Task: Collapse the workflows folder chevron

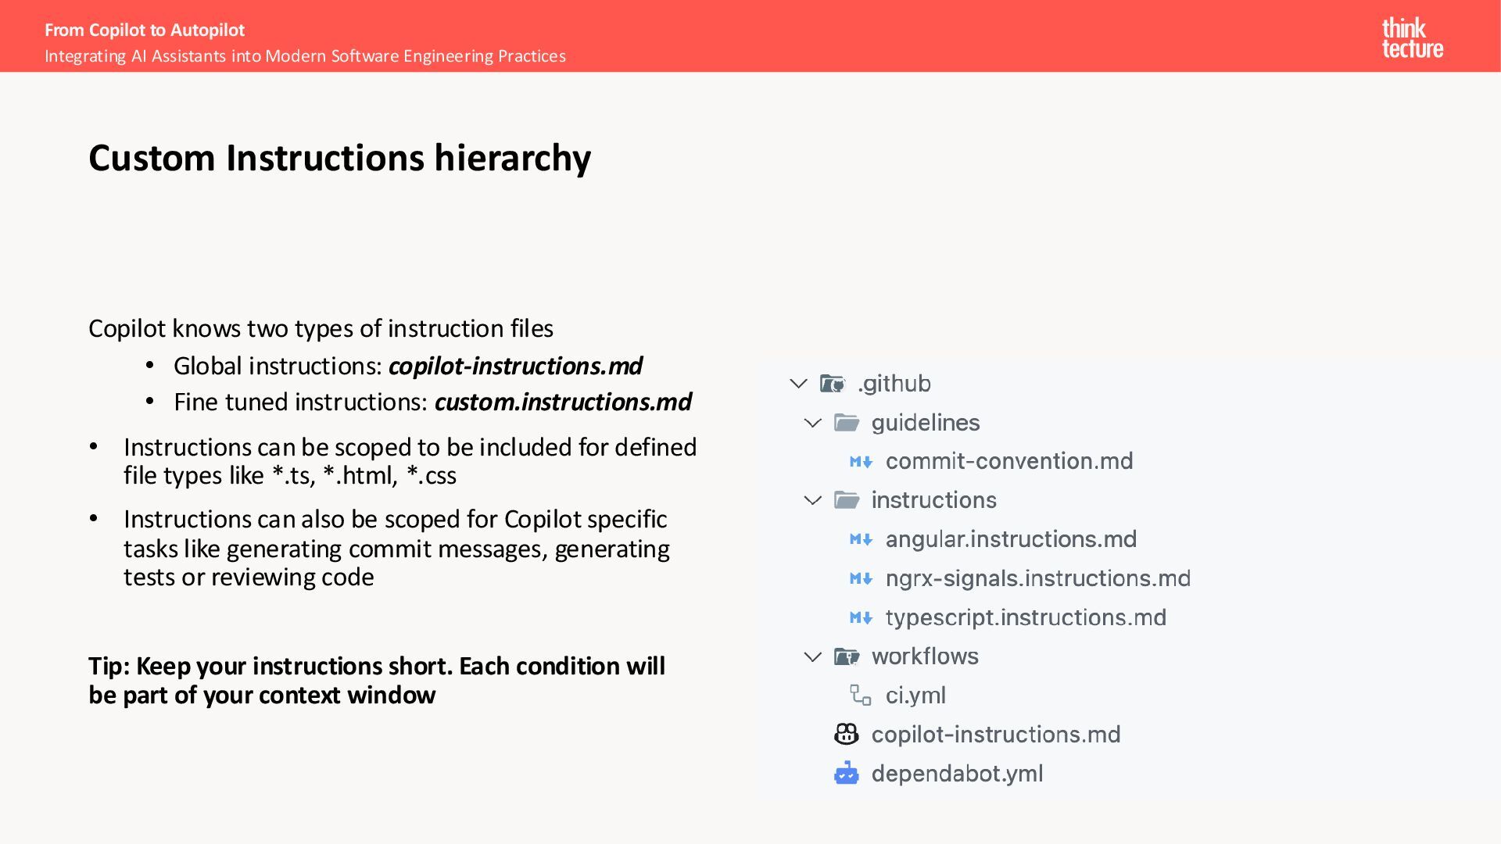Action: pos(813,656)
